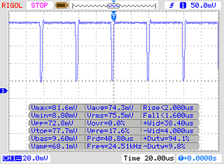The image size is (224, 164).
Task: Click the CH1 20.0mV vertical scale readout
Action: 35,158
